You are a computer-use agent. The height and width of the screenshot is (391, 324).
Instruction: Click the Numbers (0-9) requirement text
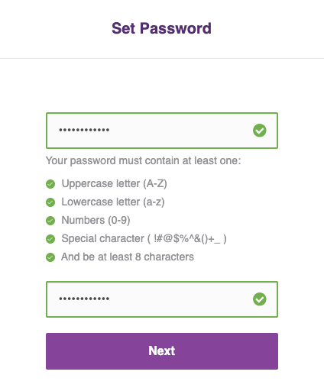pyautogui.click(x=96, y=220)
